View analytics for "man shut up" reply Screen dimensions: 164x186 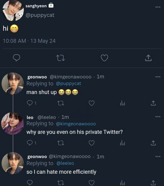pyautogui.click(x=122, y=103)
